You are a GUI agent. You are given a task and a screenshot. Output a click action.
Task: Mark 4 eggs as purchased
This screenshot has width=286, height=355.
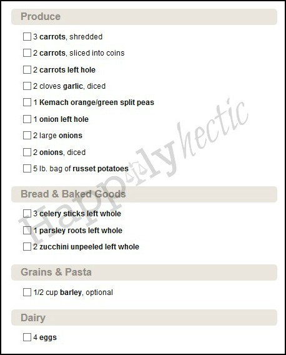27,337
